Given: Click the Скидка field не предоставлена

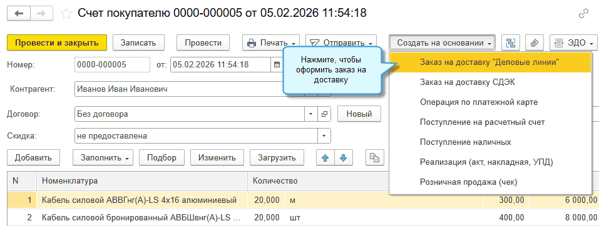Looking at the screenshot, I should tap(197, 136).
